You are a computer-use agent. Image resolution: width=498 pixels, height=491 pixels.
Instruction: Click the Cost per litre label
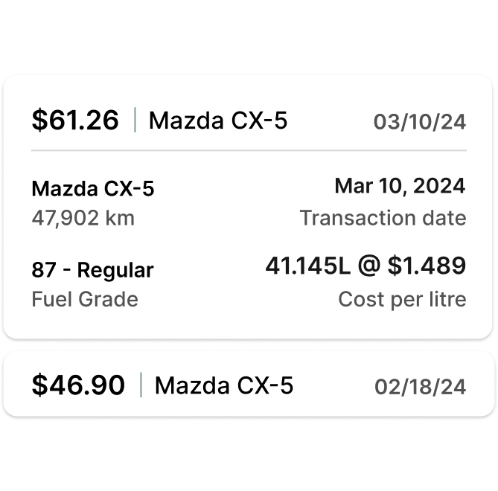(402, 299)
